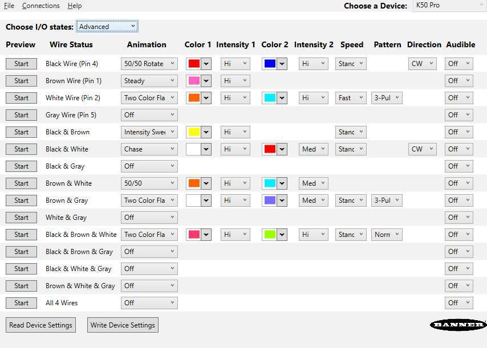Open the Animation dropdown for Black Wire (Pin 4)
This screenshot has width=487, height=348.
tap(149, 63)
